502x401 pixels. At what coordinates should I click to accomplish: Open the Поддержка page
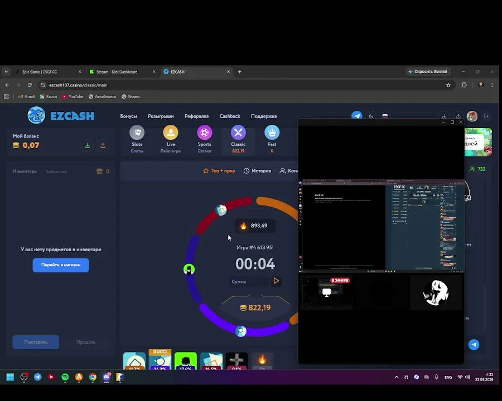pos(264,116)
